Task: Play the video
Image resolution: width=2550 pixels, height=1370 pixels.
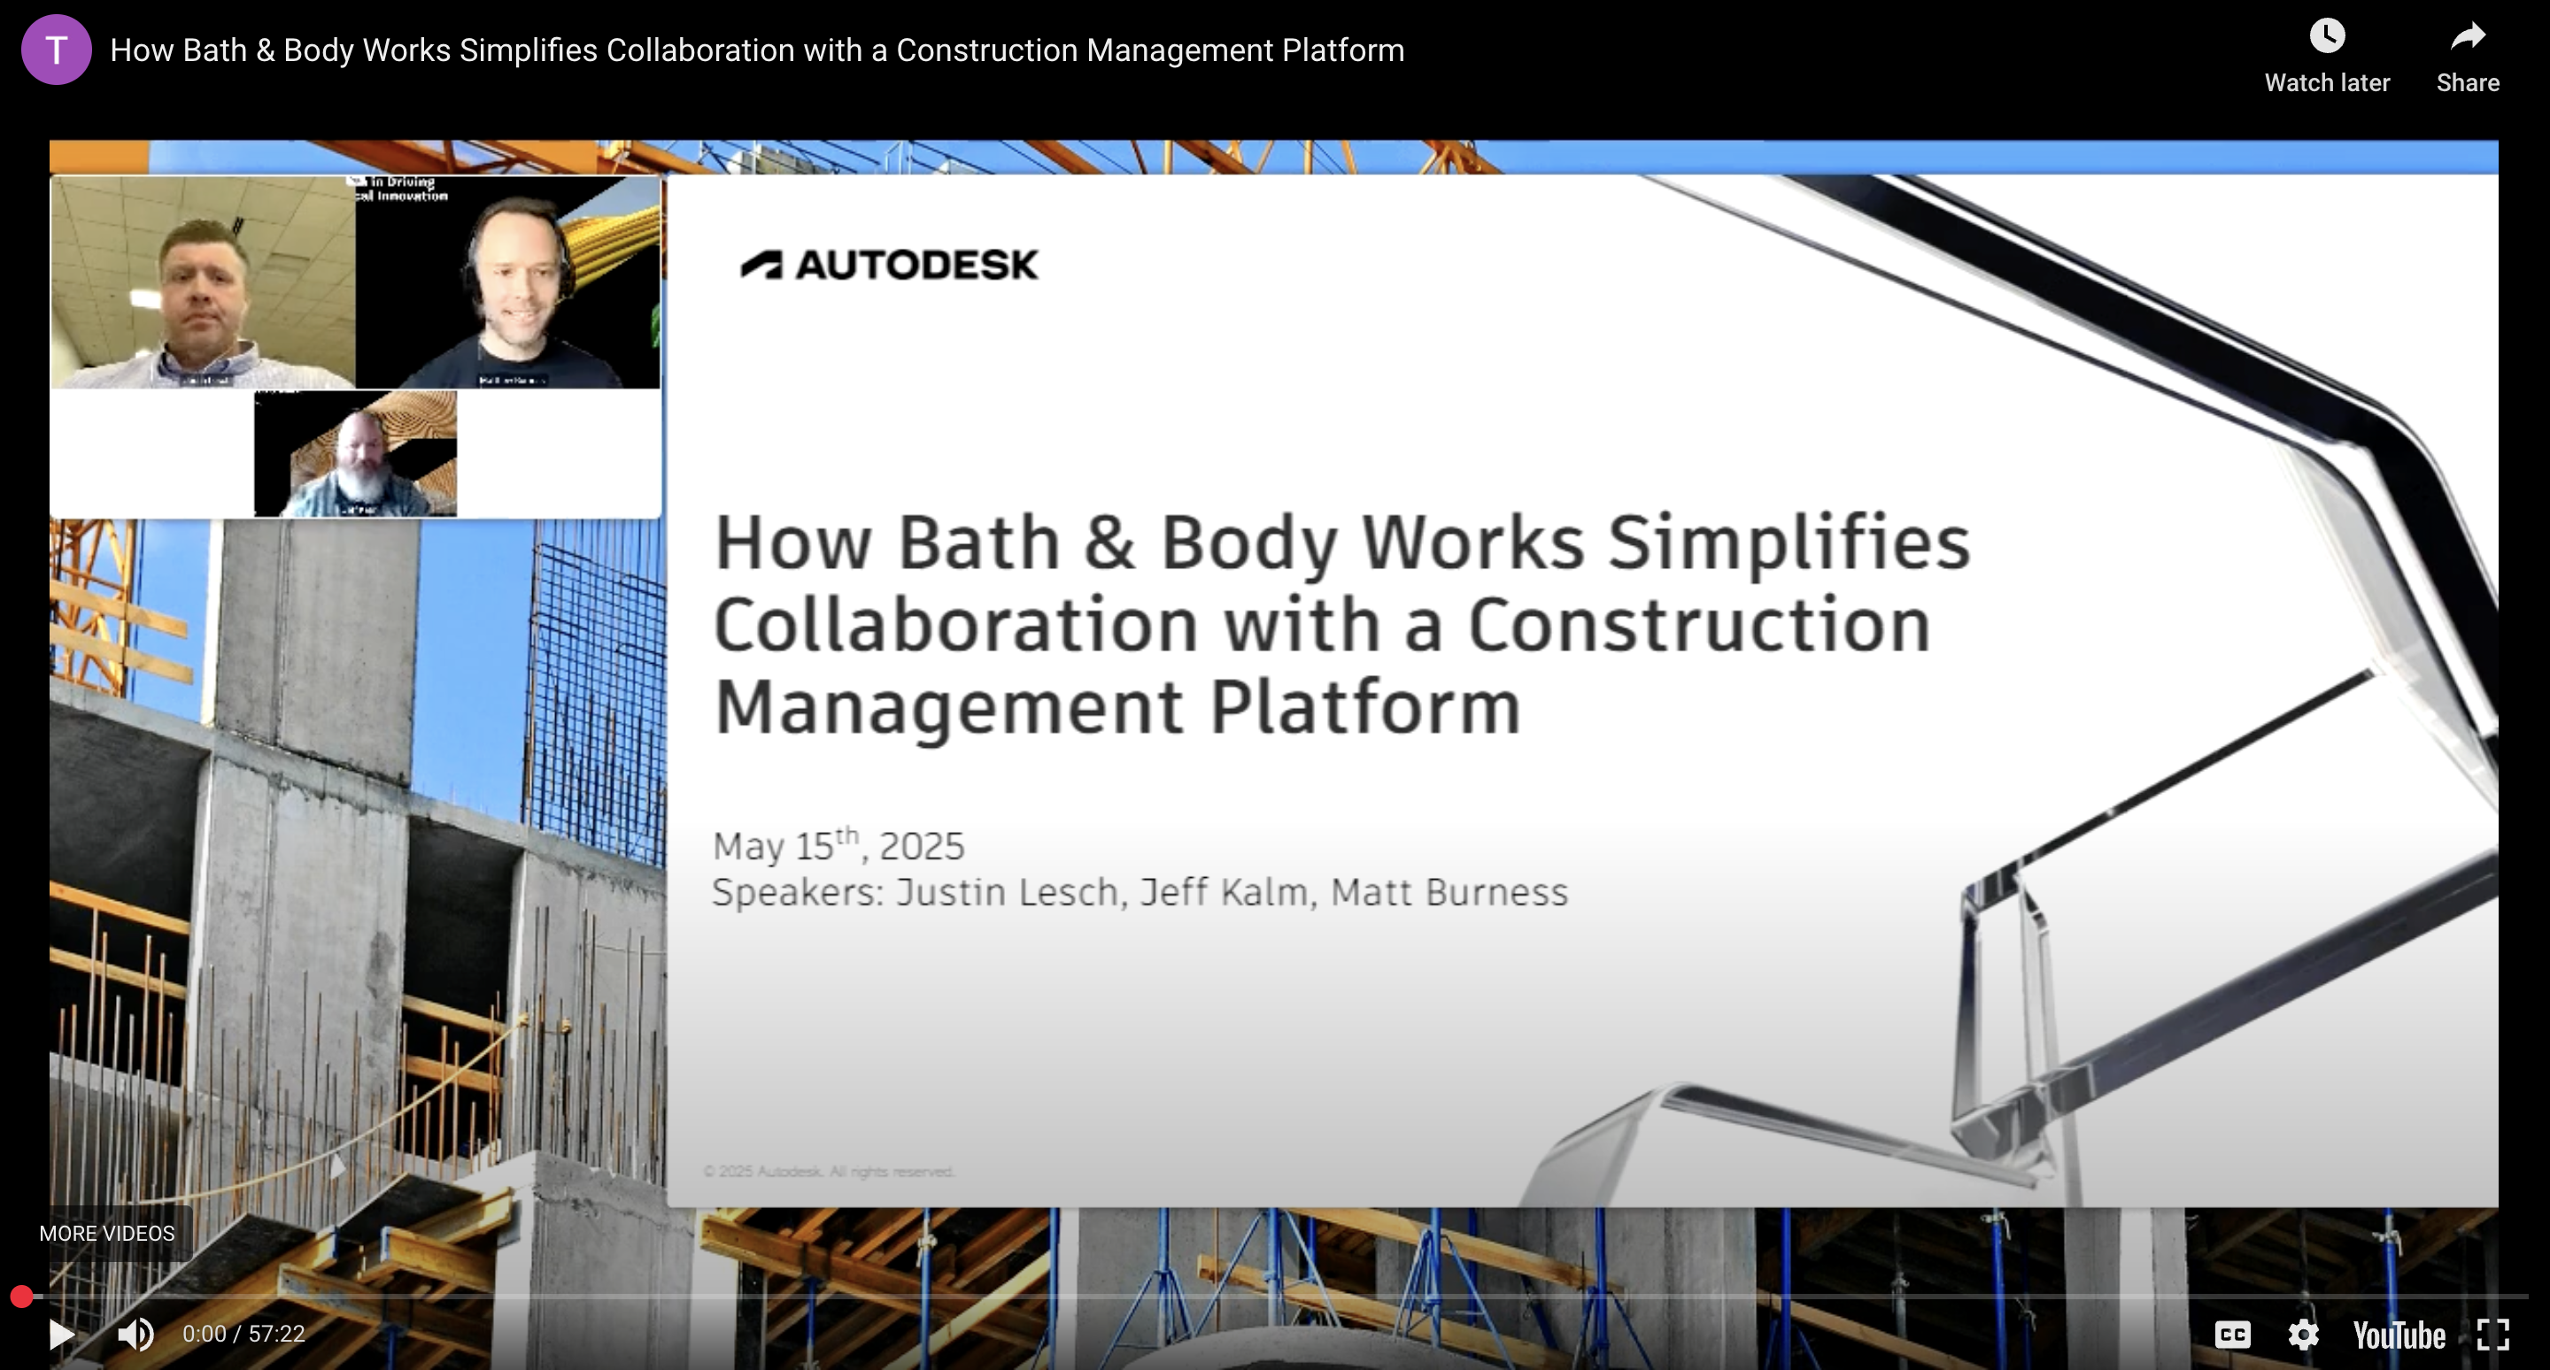Action: 61,1334
